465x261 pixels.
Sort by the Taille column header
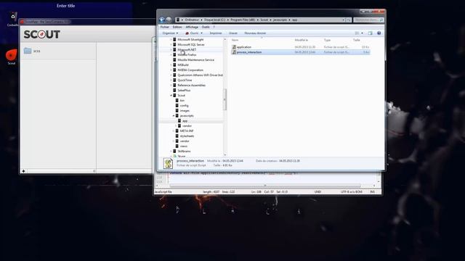tap(357, 40)
